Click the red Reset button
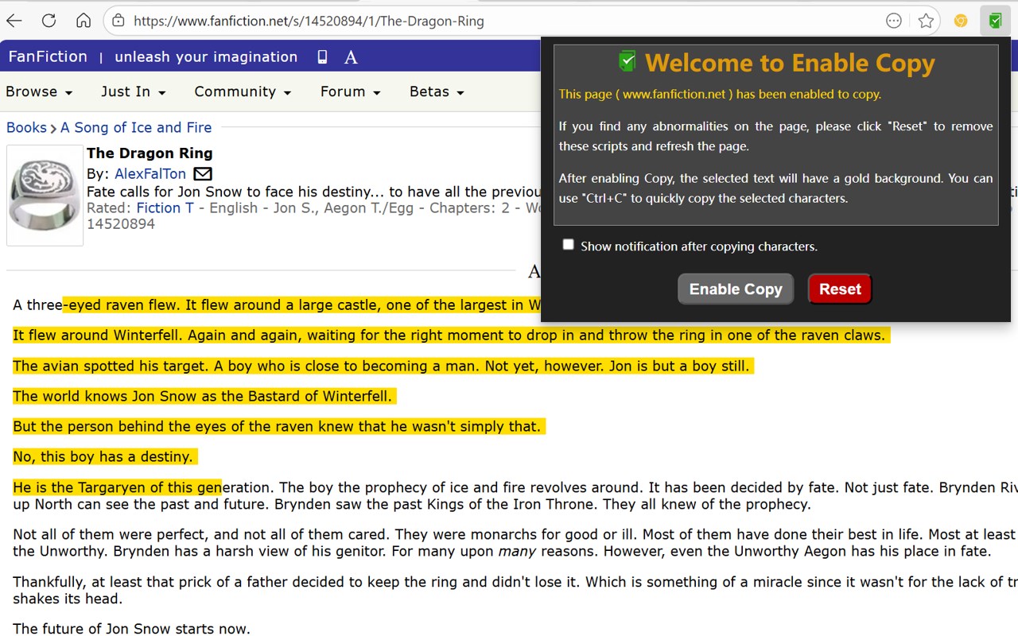 click(840, 289)
